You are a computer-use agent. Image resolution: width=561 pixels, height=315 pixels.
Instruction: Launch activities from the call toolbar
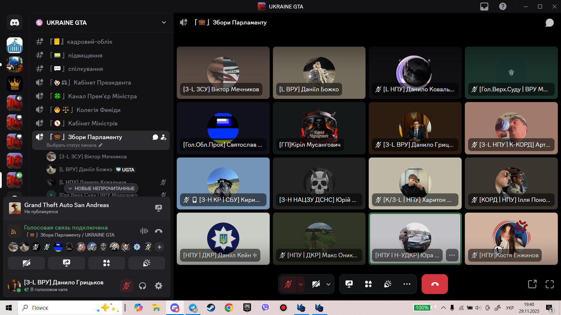(x=369, y=284)
